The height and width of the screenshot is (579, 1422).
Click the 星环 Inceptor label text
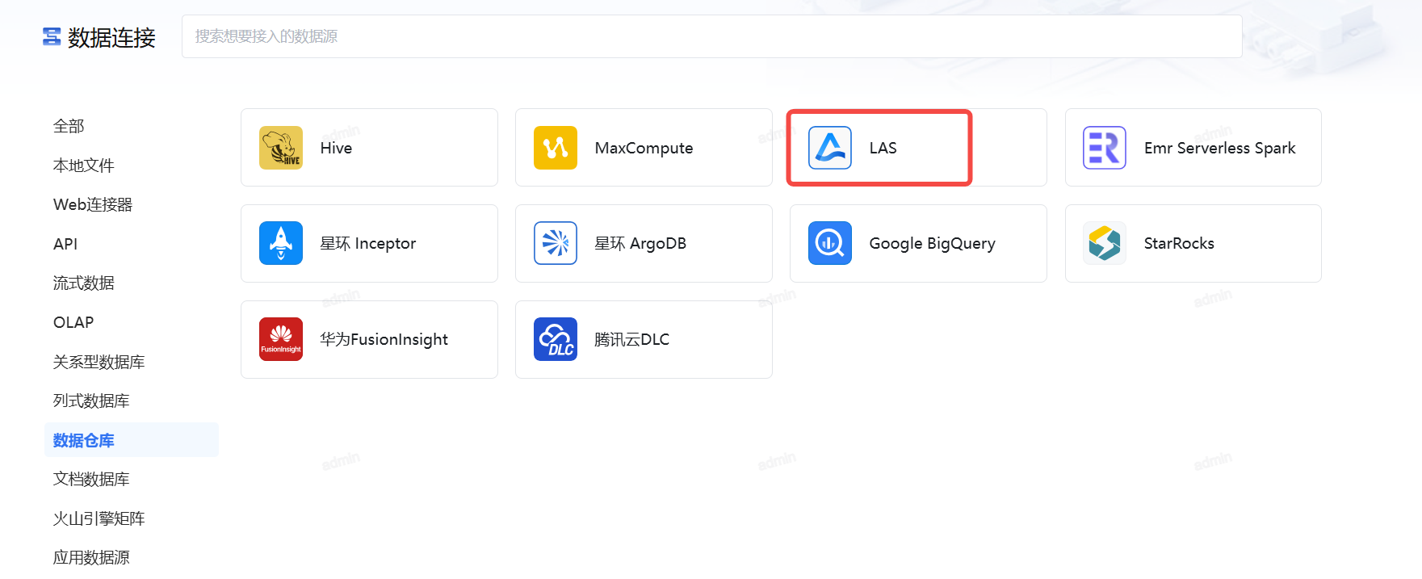[367, 243]
